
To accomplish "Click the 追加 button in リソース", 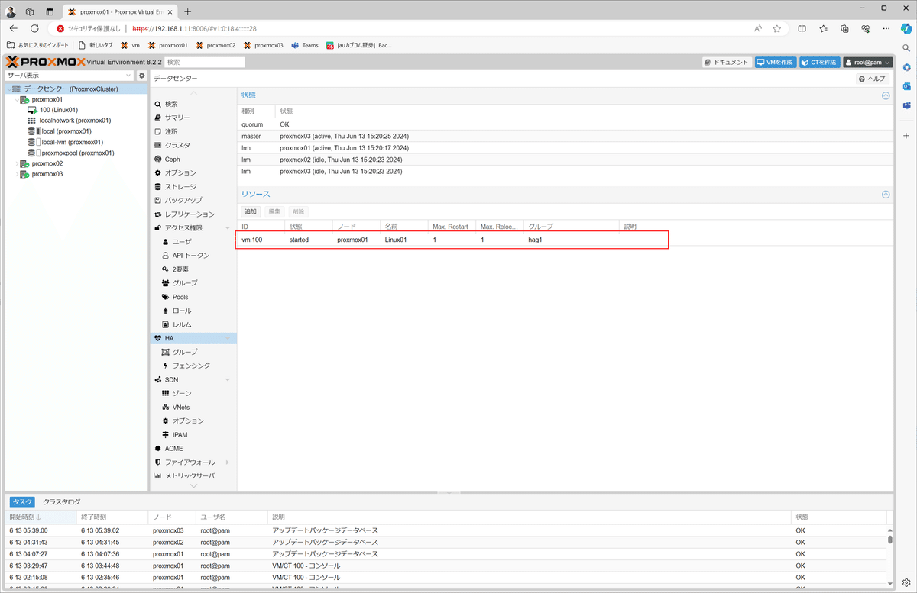I will click(251, 211).
